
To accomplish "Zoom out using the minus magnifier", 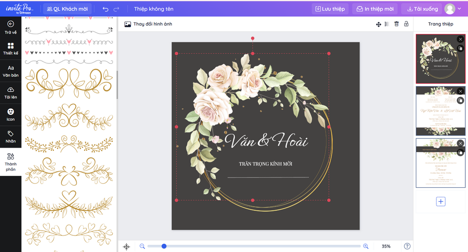I will point(142,246).
